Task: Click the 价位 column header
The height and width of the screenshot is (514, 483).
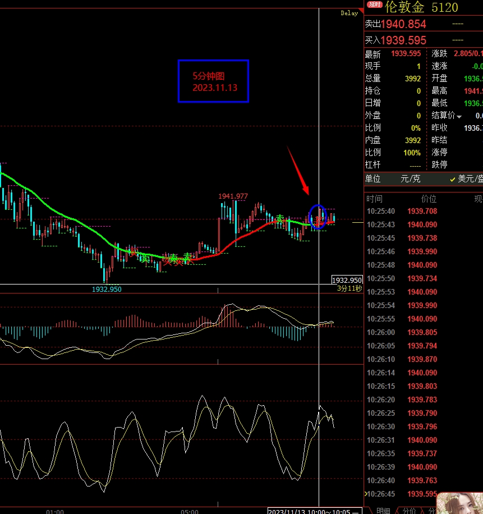Action: click(x=429, y=199)
